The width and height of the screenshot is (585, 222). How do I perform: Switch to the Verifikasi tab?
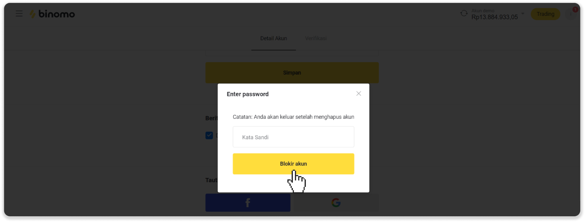pyautogui.click(x=316, y=38)
